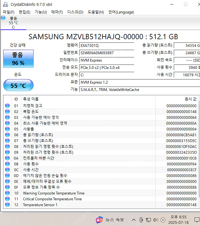Click status orb of row 04 최소 사용 가능한 예비 영역
The image size is (200, 226).
click(7, 123)
